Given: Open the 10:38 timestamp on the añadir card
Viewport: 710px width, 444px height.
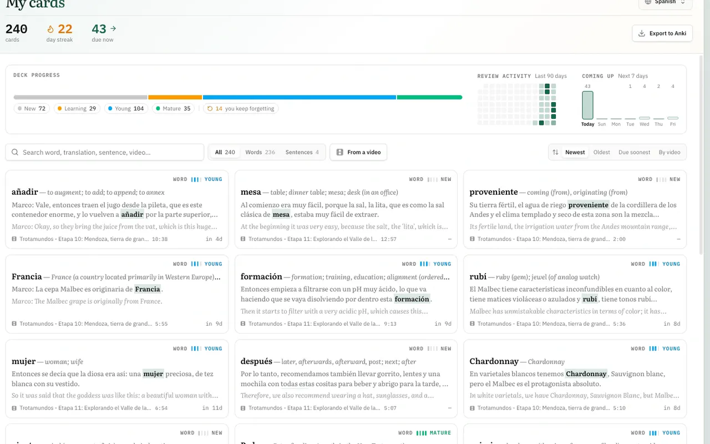Looking at the screenshot, I should (160, 239).
